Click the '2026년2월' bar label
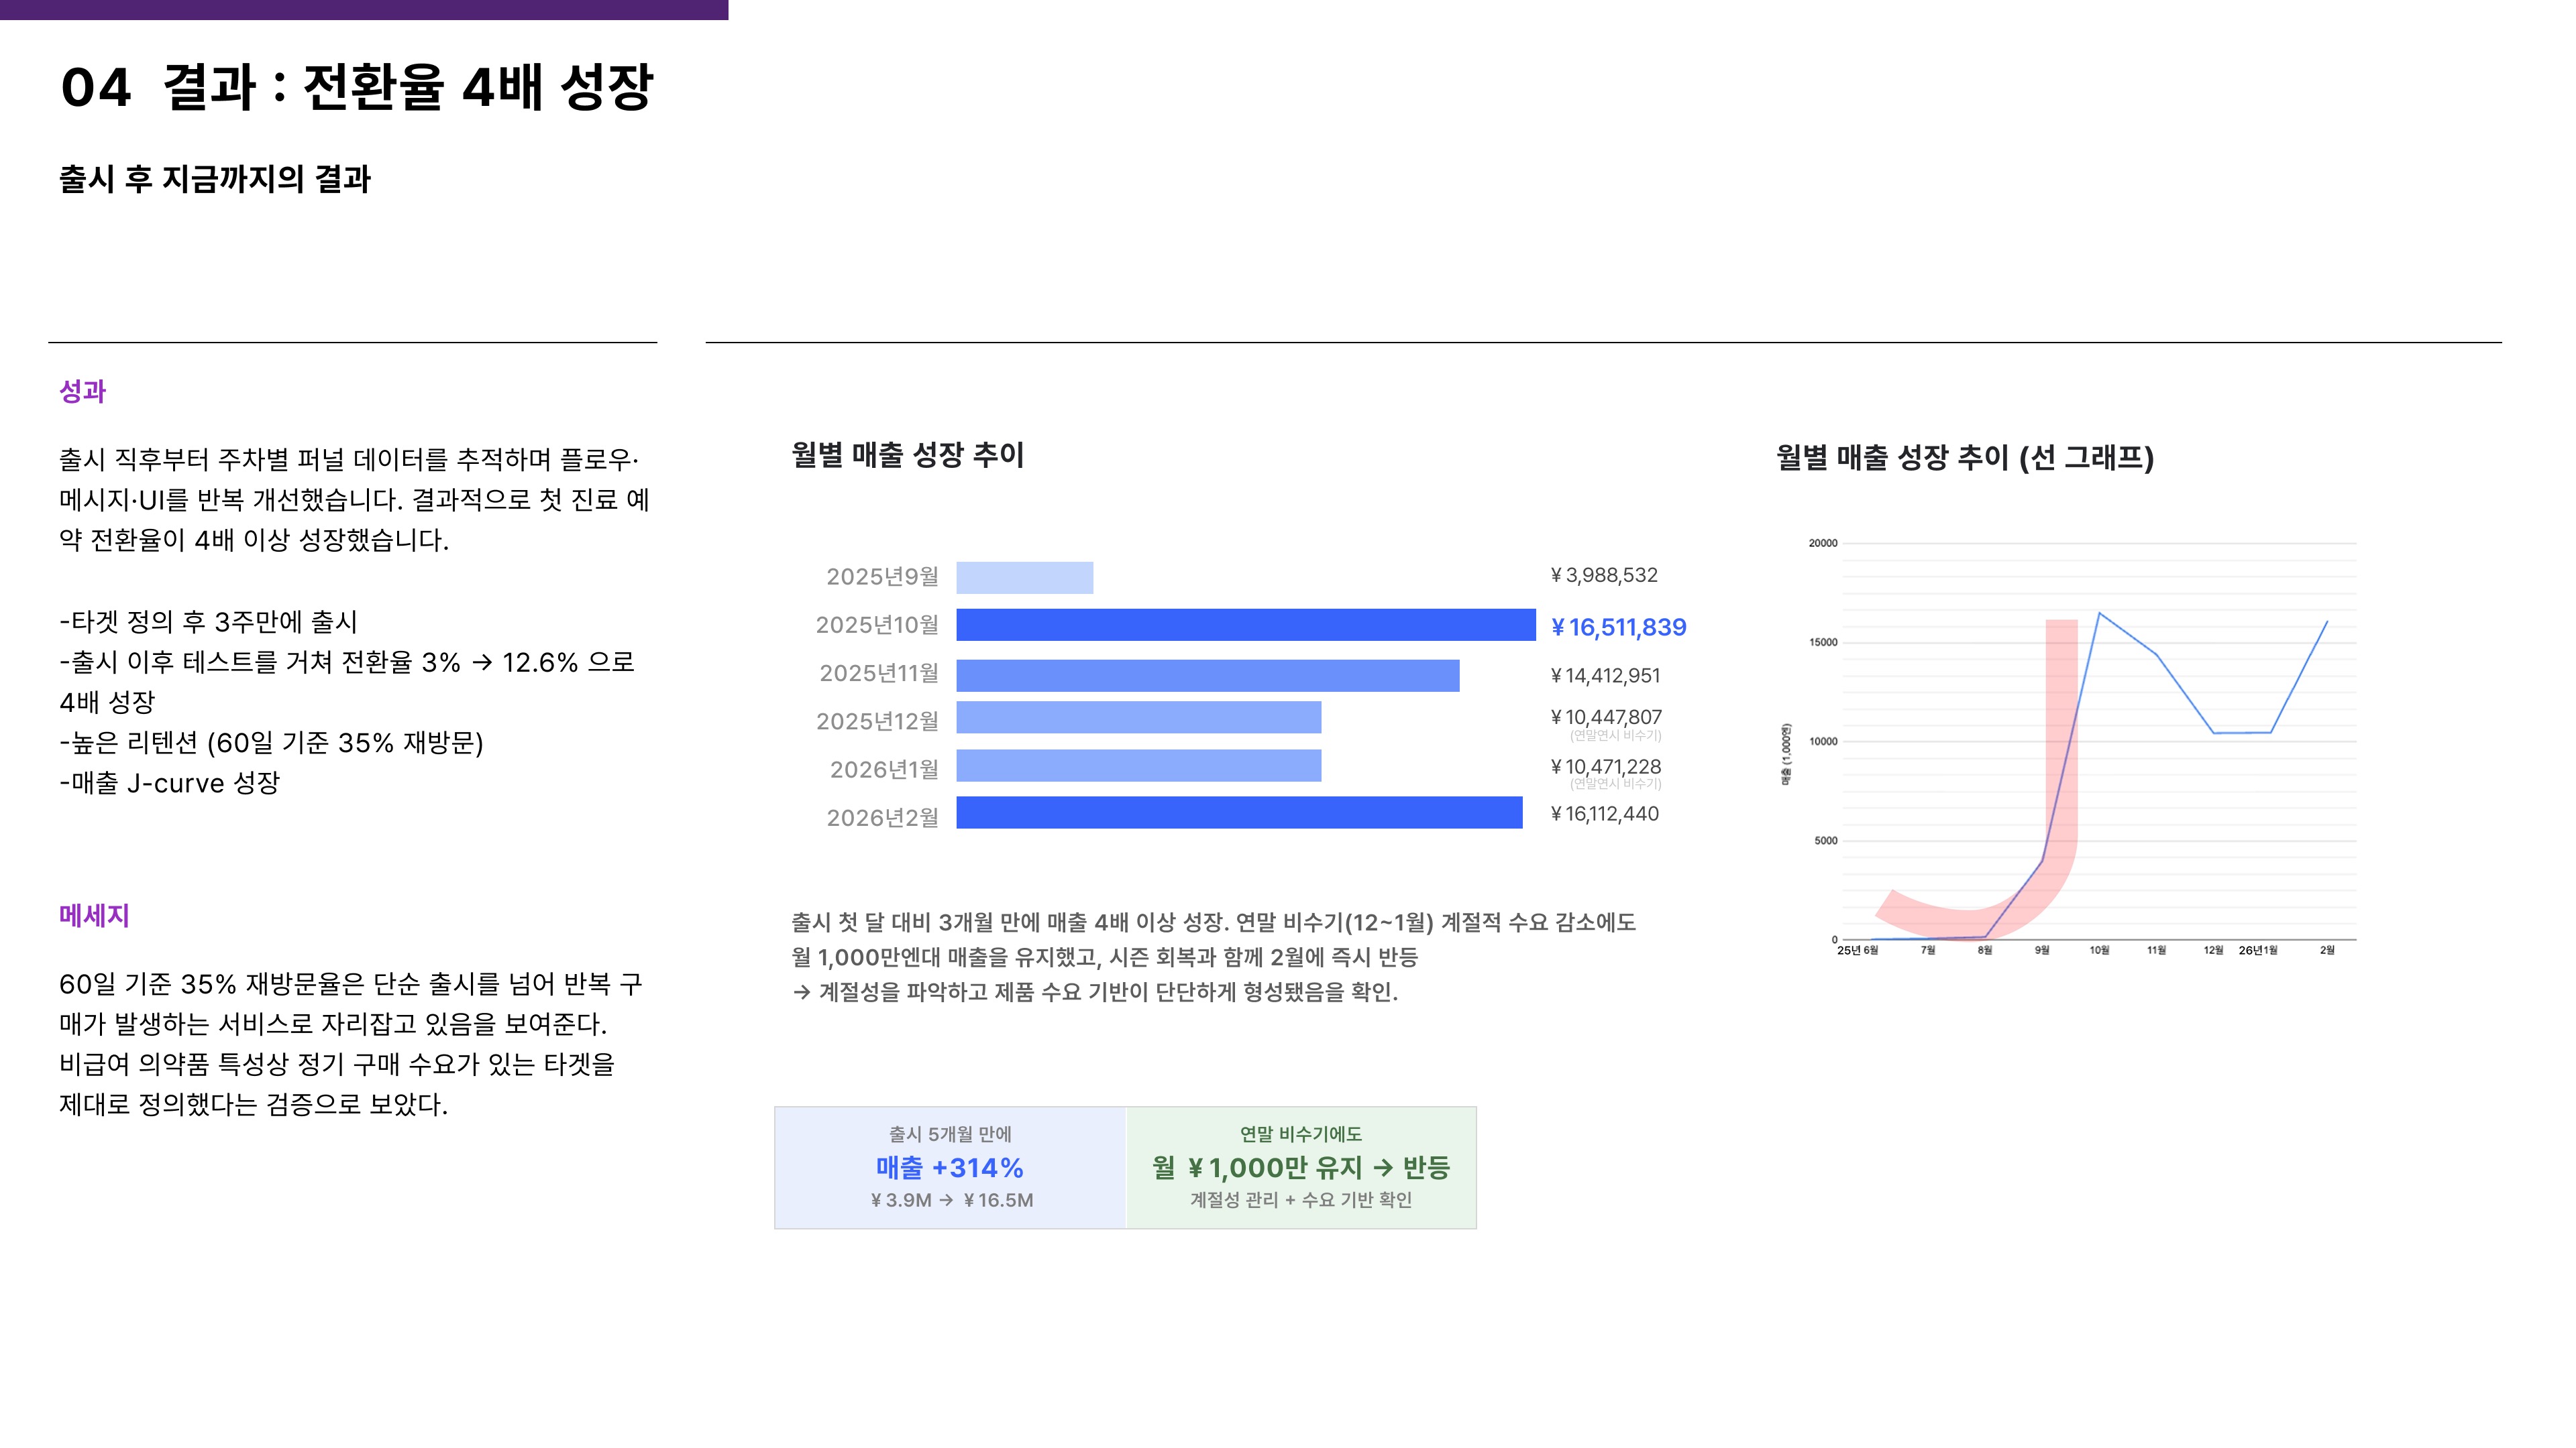2576x1448 pixels. tap(882, 817)
